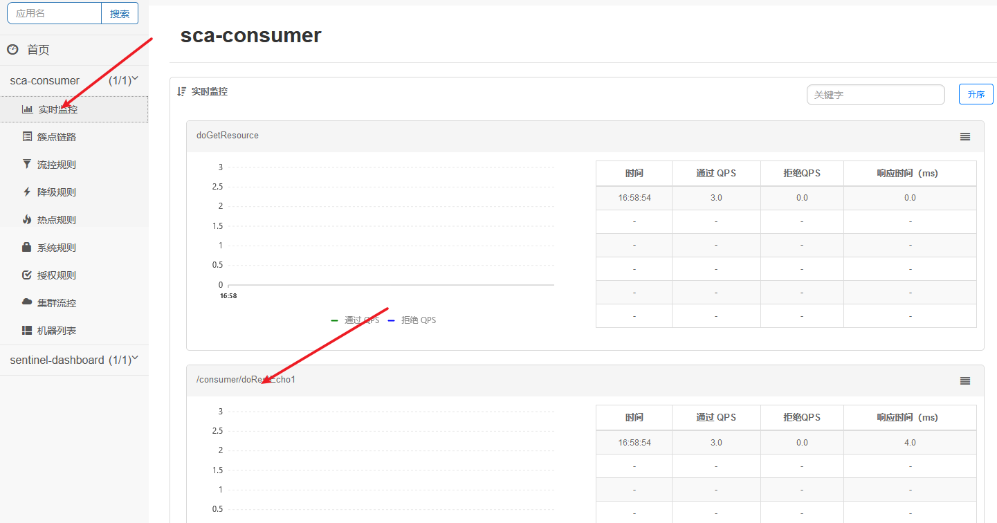Screen dimensions: 997x523
Task: Select the 16:58:54 cell in /consumer/doRestEcho1 table
Action: 634,443
